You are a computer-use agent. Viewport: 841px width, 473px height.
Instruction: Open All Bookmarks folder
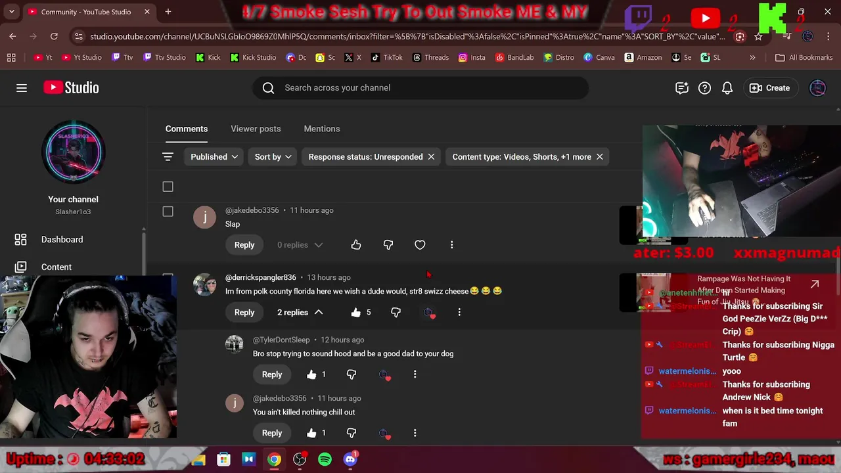point(804,58)
